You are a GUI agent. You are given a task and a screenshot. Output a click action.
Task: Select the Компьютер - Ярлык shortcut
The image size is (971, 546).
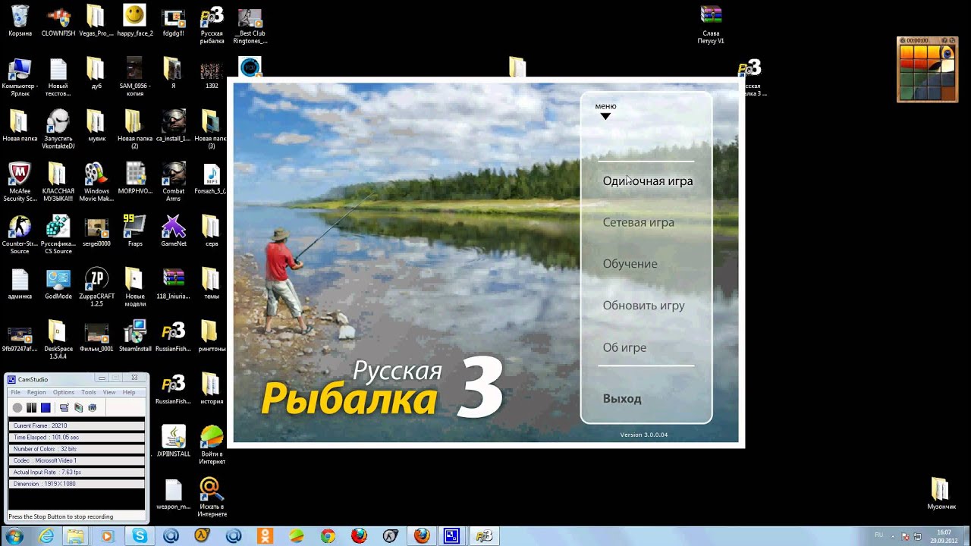coord(20,77)
